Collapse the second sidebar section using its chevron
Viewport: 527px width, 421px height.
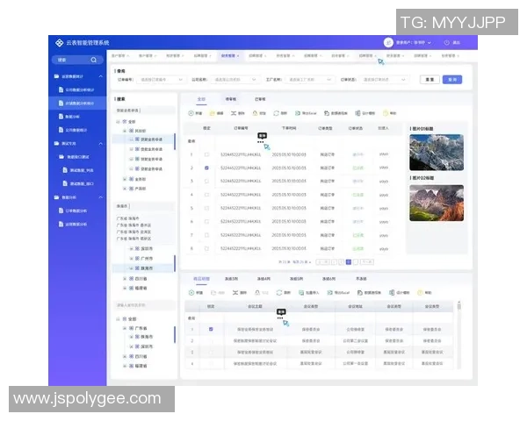coord(100,144)
